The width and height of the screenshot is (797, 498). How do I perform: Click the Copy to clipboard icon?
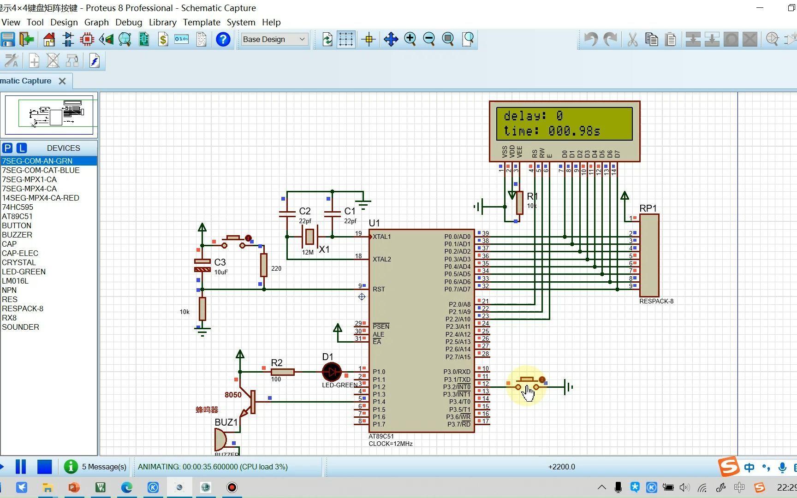pyautogui.click(x=652, y=39)
